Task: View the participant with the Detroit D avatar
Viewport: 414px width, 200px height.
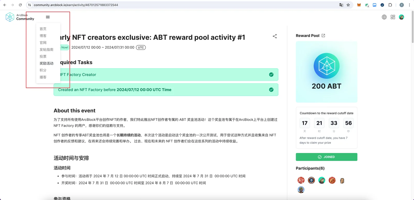Action: click(x=311, y=180)
